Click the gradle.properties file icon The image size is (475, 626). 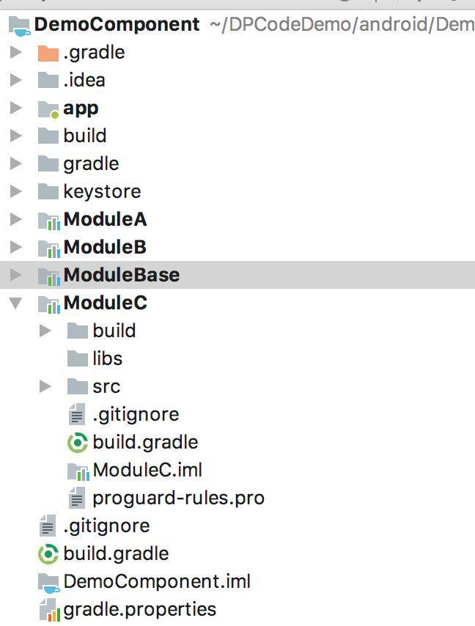(48, 610)
